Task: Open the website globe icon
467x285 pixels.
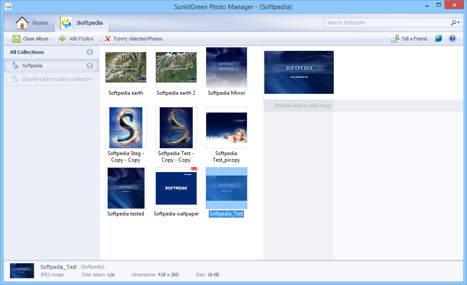Action: pyautogui.click(x=438, y=39)
